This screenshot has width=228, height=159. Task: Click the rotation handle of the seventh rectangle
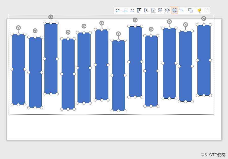point(118,34)
